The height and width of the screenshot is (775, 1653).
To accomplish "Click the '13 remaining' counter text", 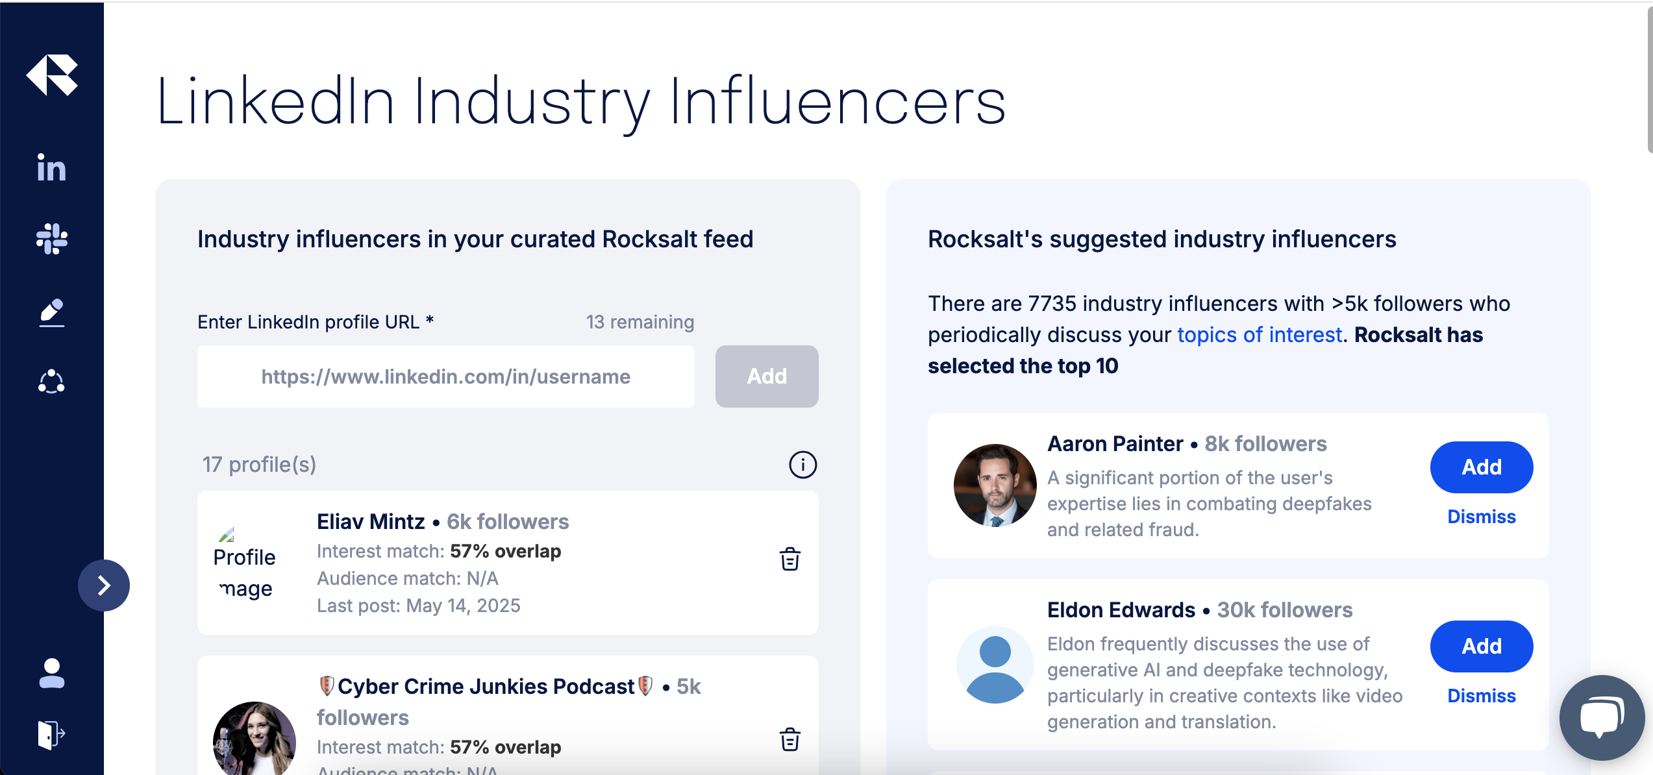I will click(640, 322).
